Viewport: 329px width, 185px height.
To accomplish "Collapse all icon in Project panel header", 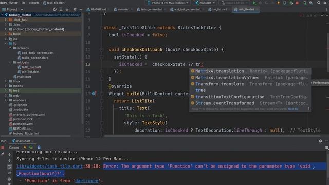I will pos(67,9).
